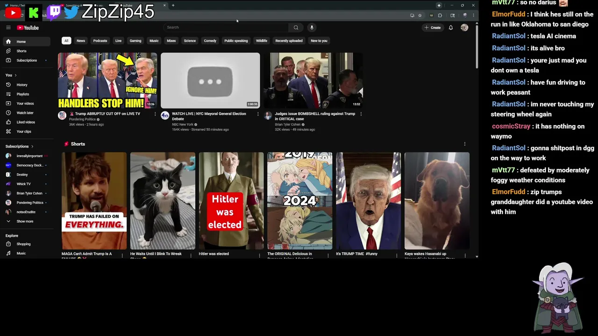Open options for NYC Mayoral Debate video
The height and width of the screenshot is (336, 598).
click(258, 114)
